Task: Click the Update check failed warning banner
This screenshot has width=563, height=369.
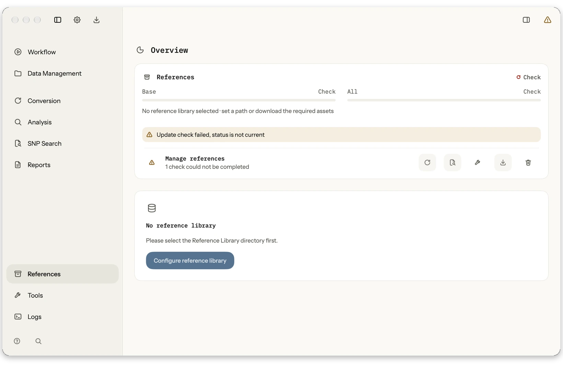Action: 341,135
